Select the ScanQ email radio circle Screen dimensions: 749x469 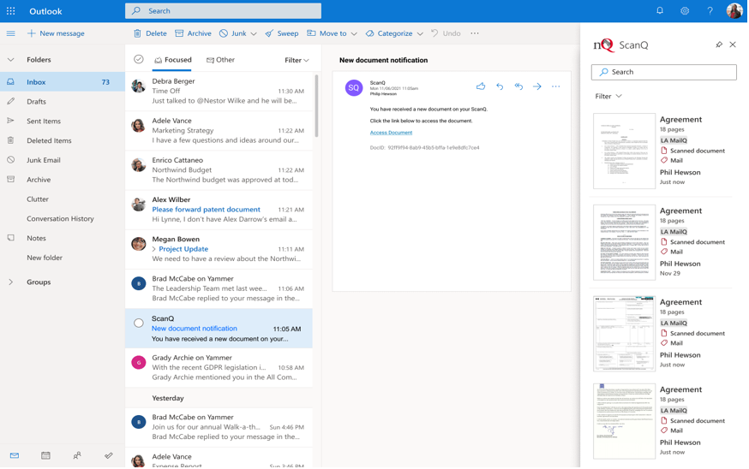[x=139, y=324]
